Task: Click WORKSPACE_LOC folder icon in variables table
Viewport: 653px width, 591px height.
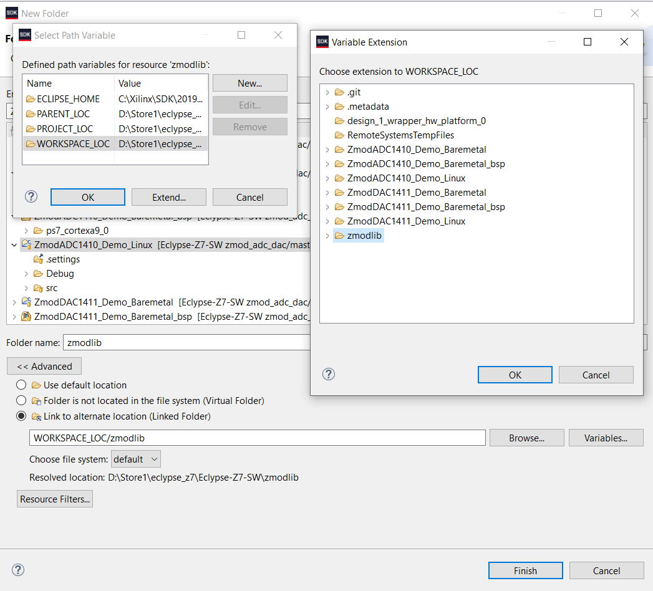Action: (x=31, y=144)
